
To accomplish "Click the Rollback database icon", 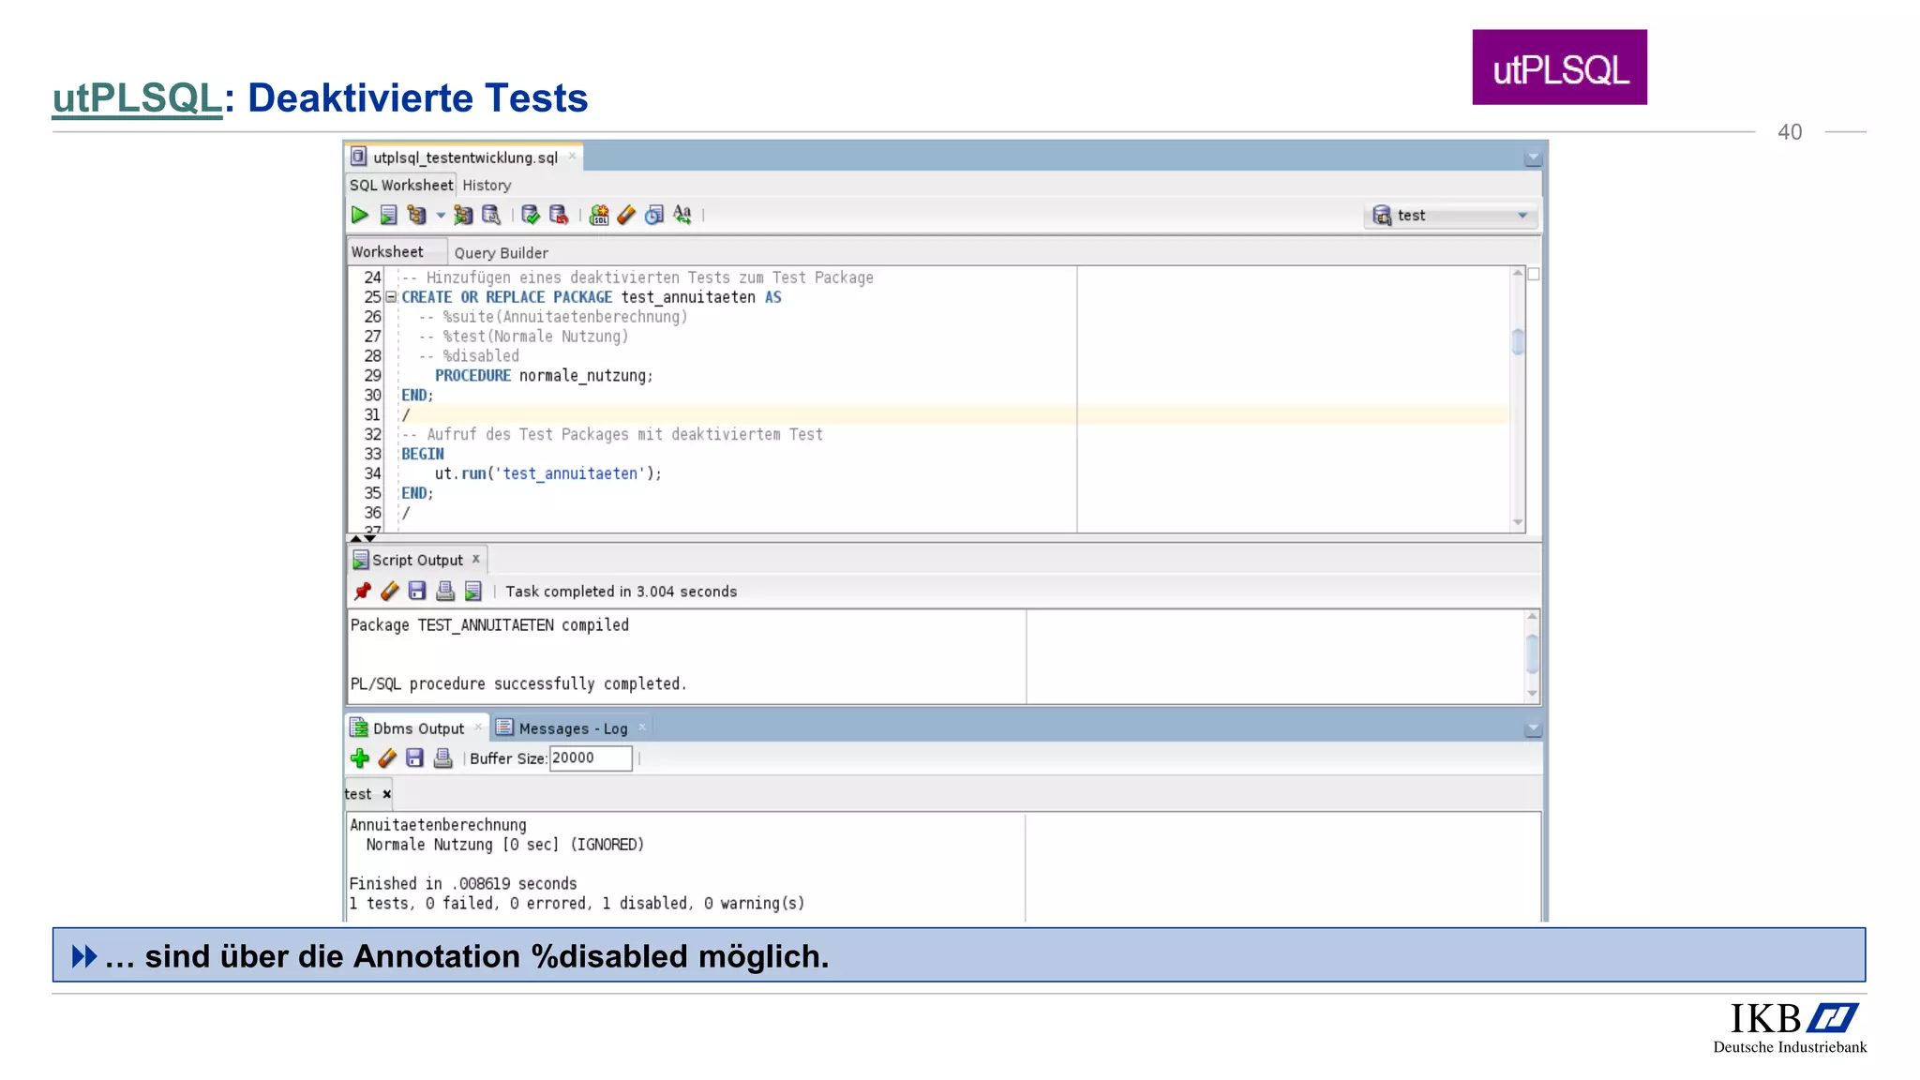I will tap(559, 215).
